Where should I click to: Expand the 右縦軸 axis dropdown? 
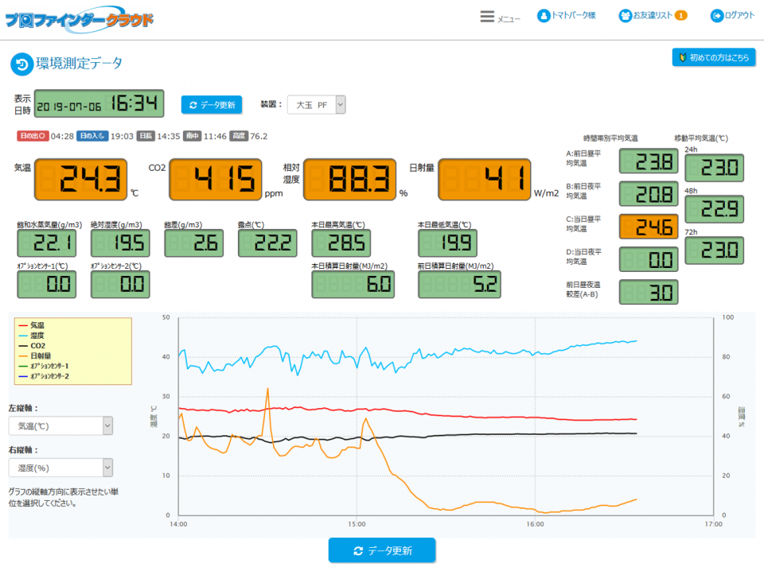pos(60,468)
